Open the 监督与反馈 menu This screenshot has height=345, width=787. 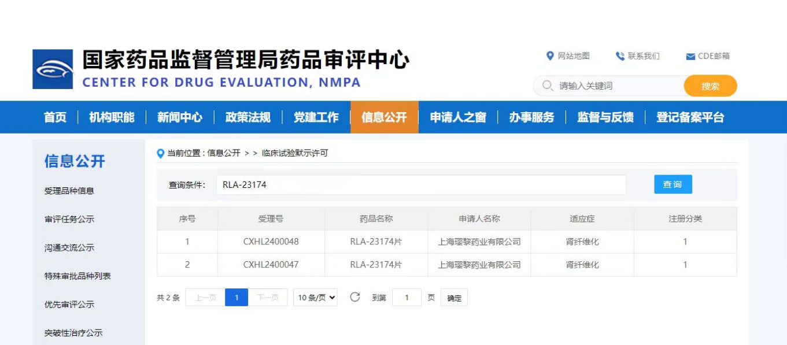point(605,117)
